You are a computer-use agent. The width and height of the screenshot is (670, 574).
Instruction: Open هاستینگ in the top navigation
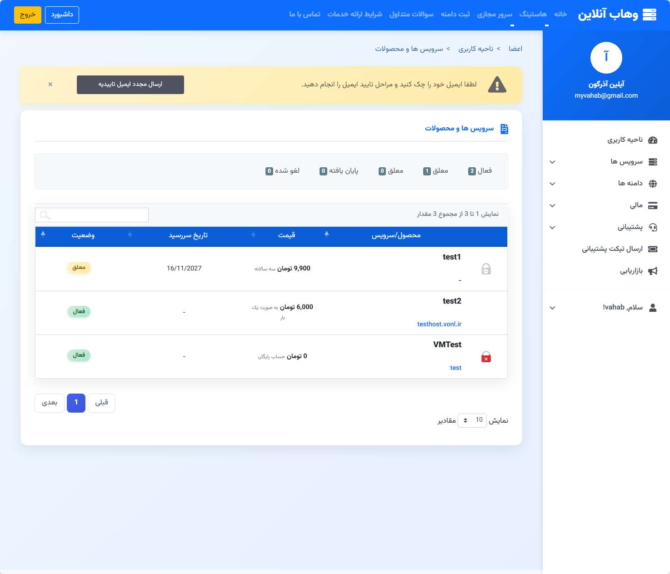533,15
